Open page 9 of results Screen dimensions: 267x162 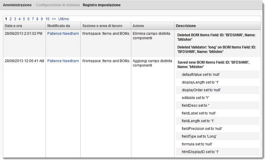(x=42, y=19)
